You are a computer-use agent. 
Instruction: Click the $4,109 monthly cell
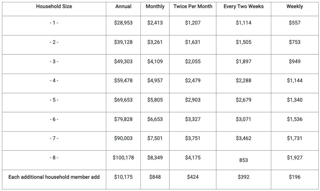point(155,62)
